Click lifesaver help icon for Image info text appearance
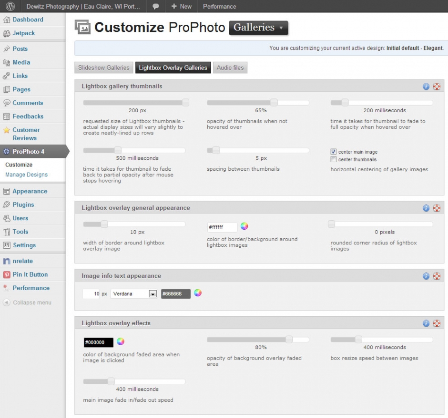The image size is (448, 418). tap(437, 276)
